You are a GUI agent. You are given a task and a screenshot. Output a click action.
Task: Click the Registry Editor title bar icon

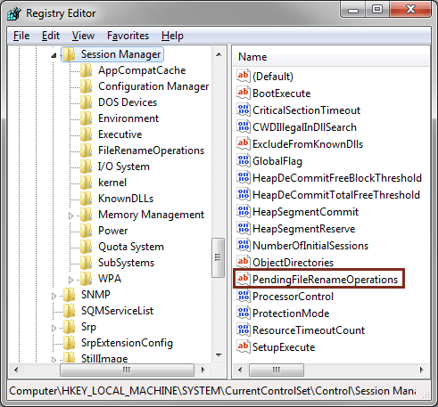point(14,13)
